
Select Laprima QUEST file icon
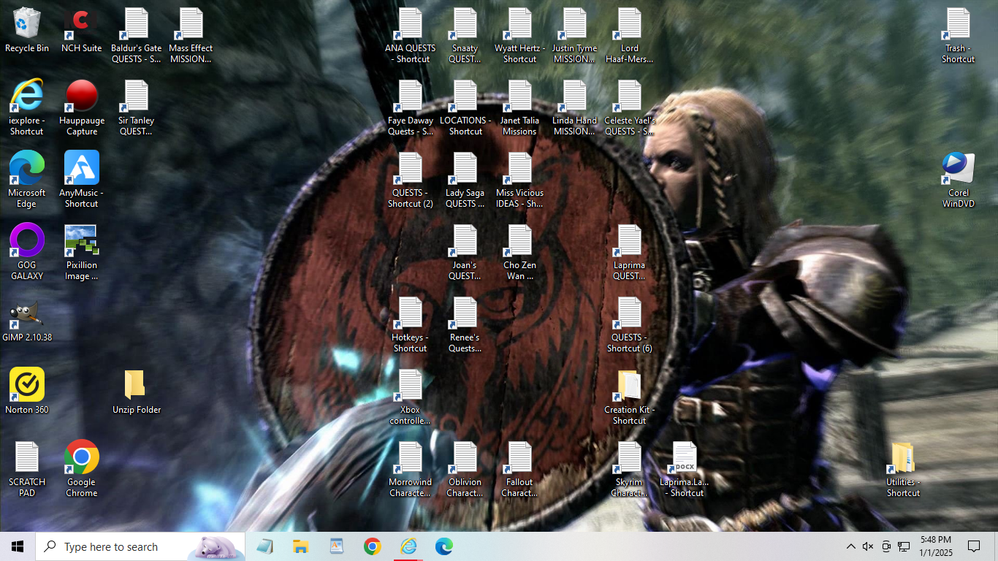point(630,251)
